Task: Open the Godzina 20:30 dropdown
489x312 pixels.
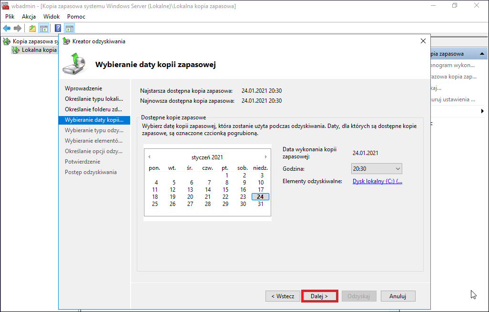Action: [x=377, y=168]
